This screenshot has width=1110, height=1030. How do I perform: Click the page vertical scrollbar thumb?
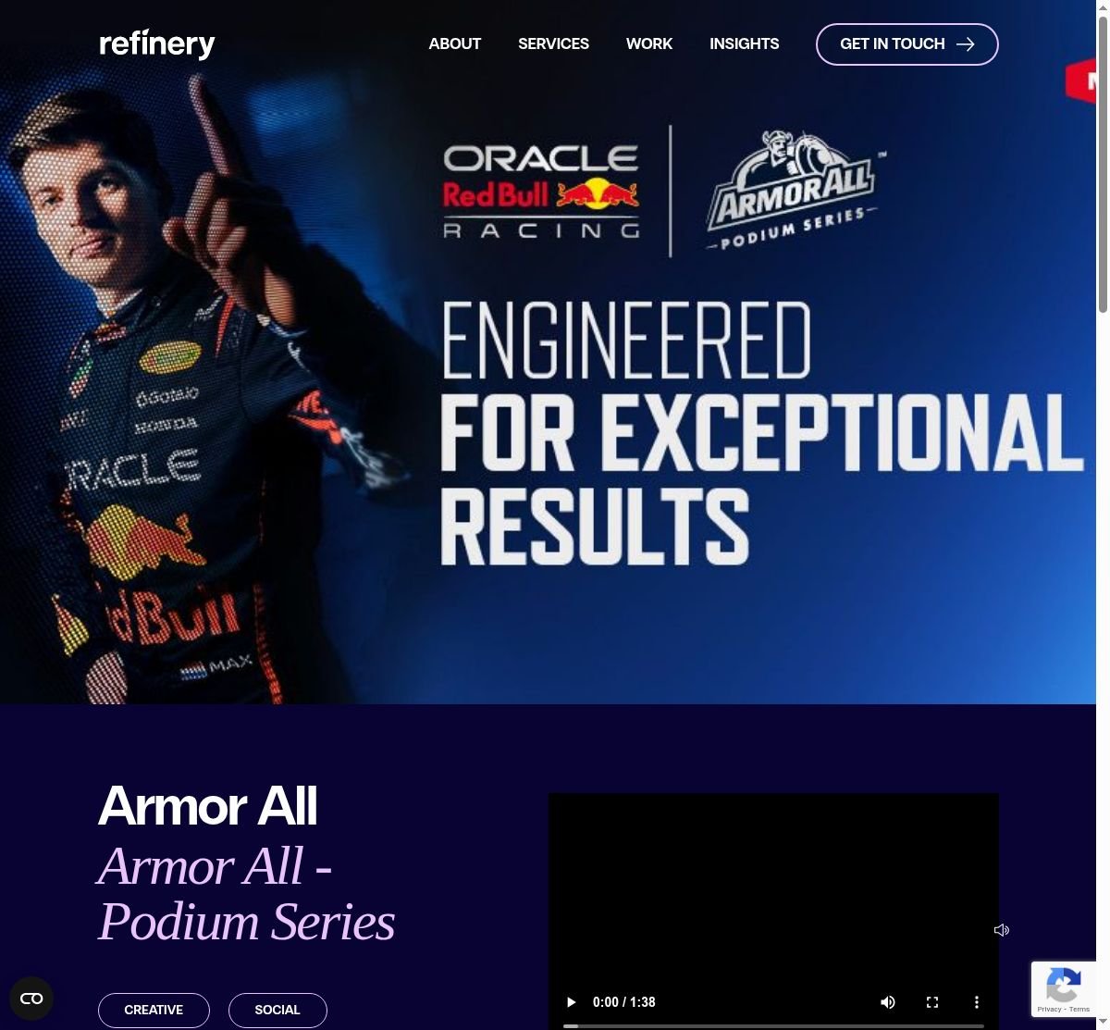click(x=1103, y=165)
